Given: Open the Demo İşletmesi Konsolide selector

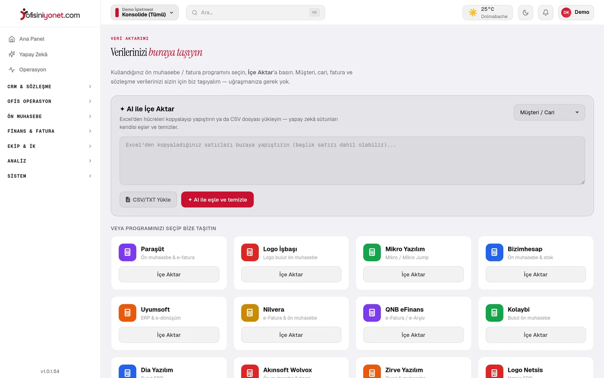Looking at the screenshot, I should 145,13.
